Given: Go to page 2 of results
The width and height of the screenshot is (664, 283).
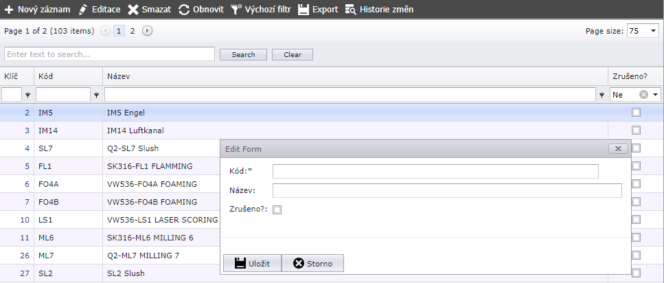Looking at the screenshot, I should [x=133, y=31].
